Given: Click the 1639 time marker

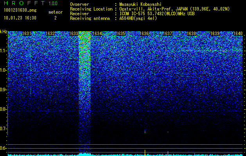Looking at the screenshot, I should (x=215, y=34).
